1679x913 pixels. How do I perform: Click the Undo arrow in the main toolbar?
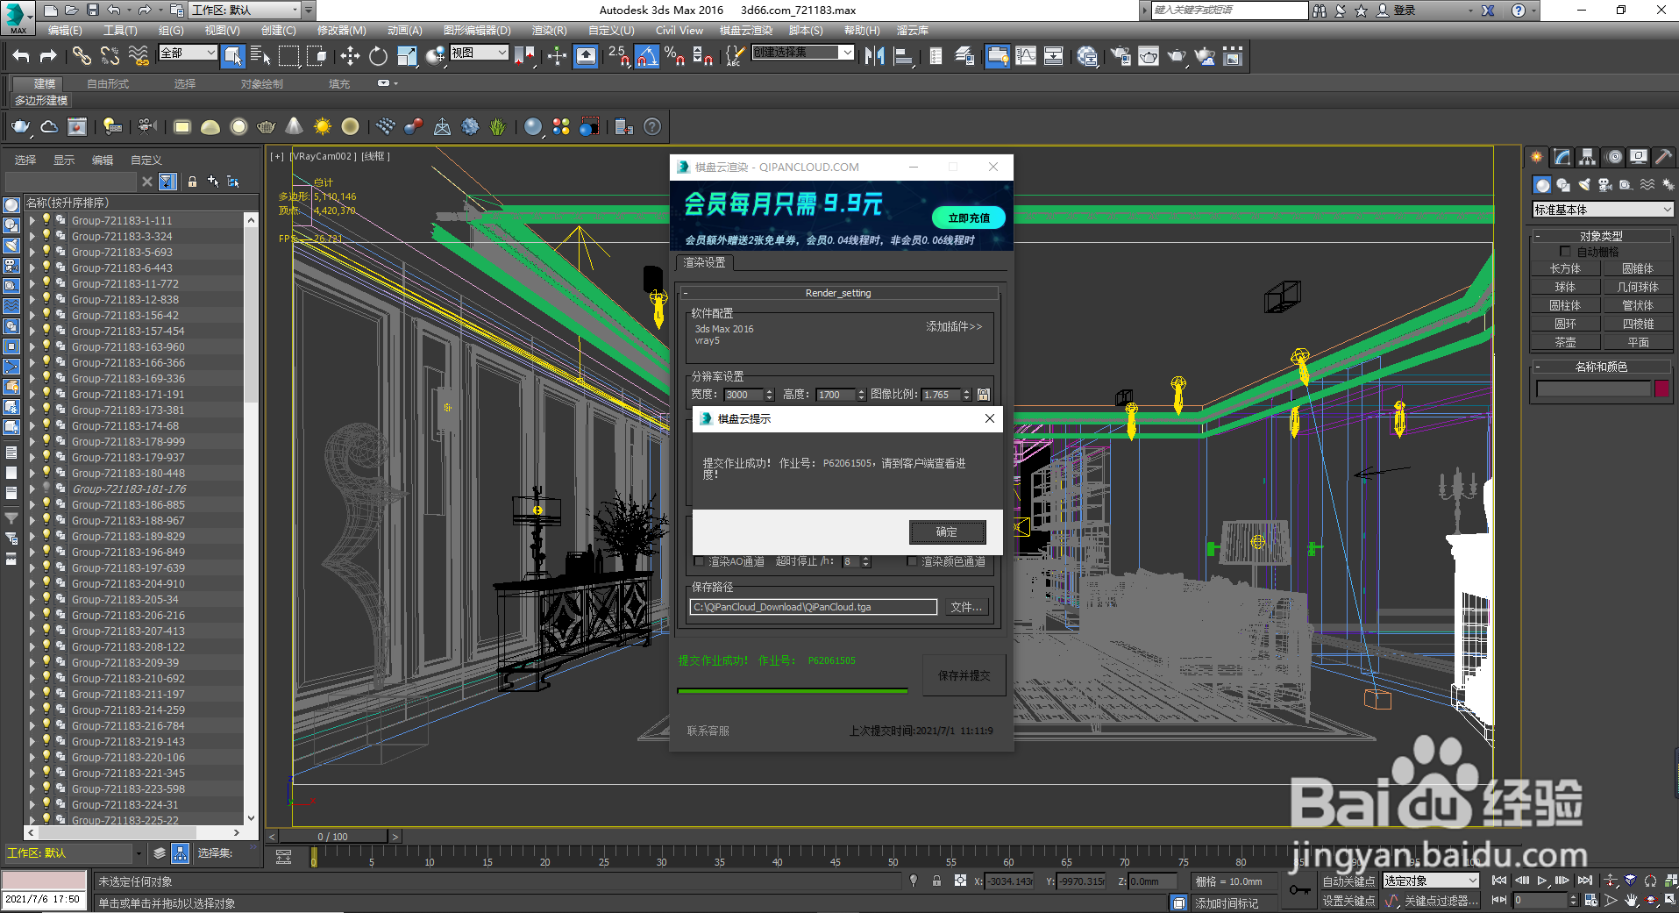point(21,57)
